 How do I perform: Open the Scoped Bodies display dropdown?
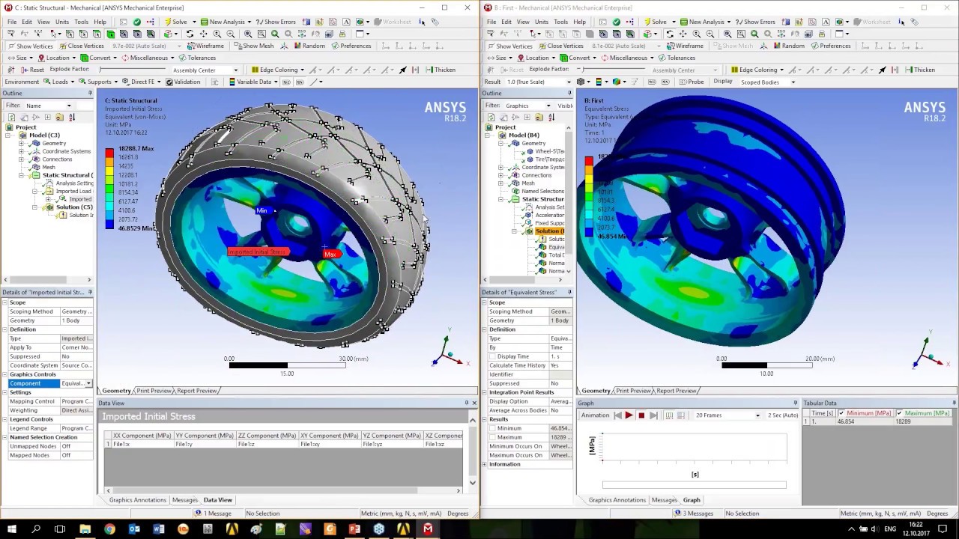[793, 82]
